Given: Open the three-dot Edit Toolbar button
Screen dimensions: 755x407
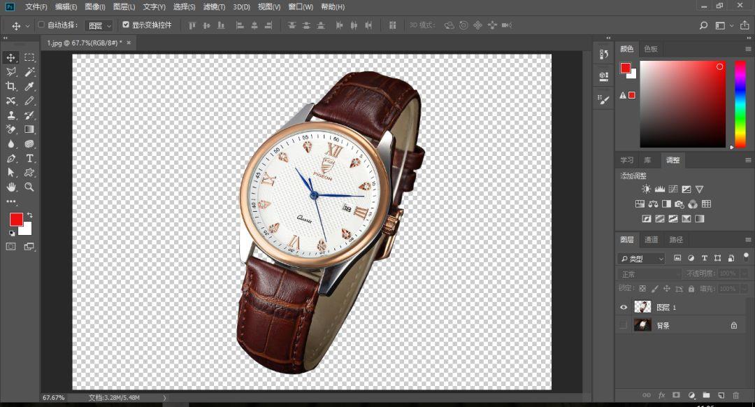Looking at the screenshot, I should coord(10,201).
